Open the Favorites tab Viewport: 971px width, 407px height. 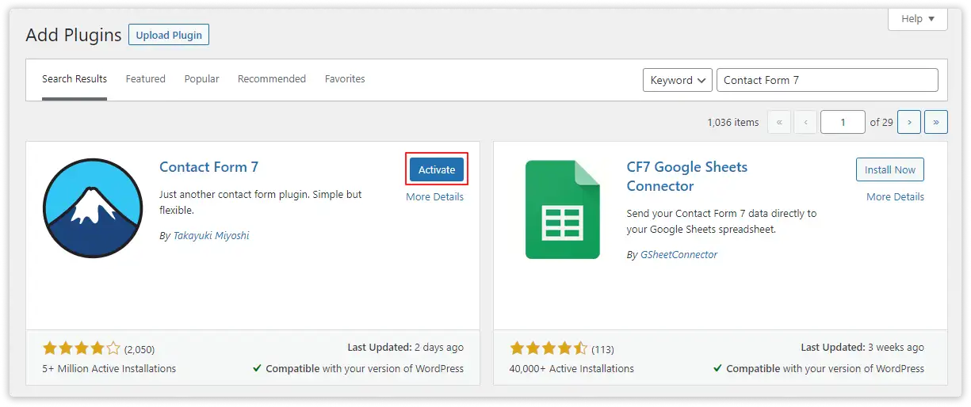coord(345,79)
